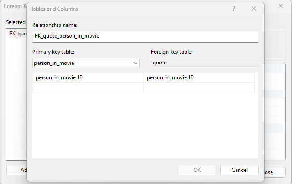The image size is (292, 184).
Task: Click in the Relationship name text field
Action: tap(145, 36)
